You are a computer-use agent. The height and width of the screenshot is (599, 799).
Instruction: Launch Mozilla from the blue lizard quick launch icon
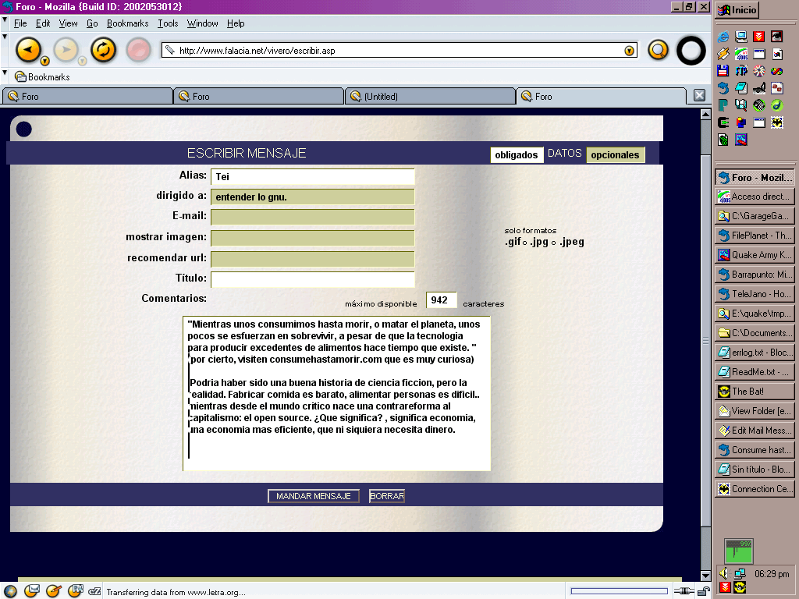(x=723, y=88)
